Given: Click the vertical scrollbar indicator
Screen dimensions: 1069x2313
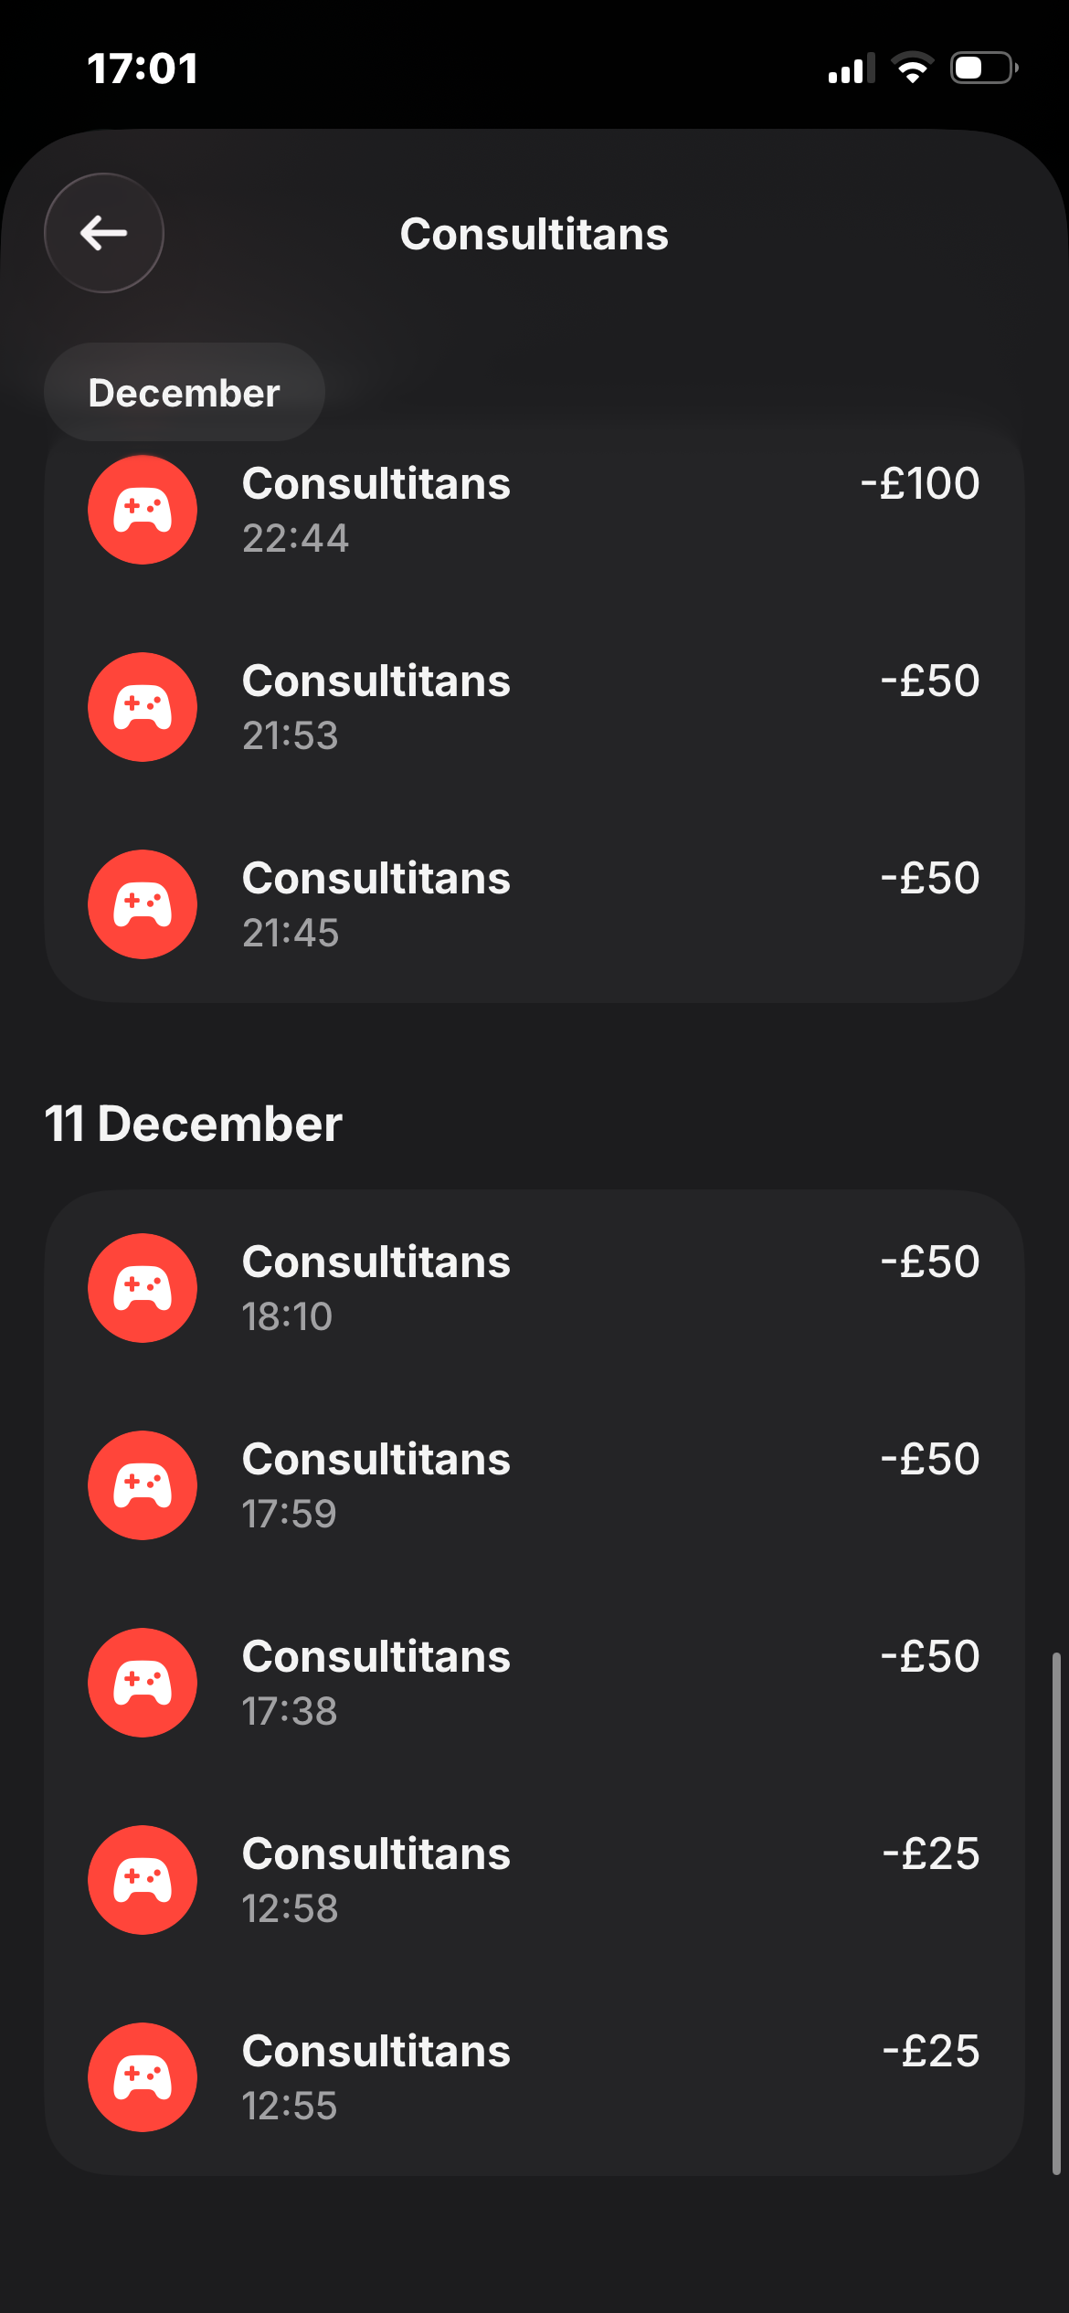Looking at the screenshot, I should 1056,1913.
